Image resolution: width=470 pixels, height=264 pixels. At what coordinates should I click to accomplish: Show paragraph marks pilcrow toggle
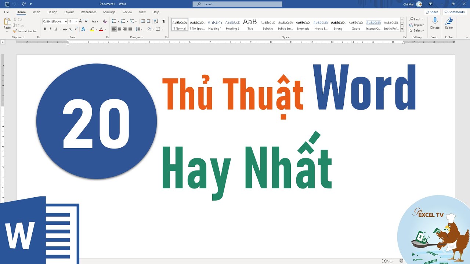[x=163, y=21]
